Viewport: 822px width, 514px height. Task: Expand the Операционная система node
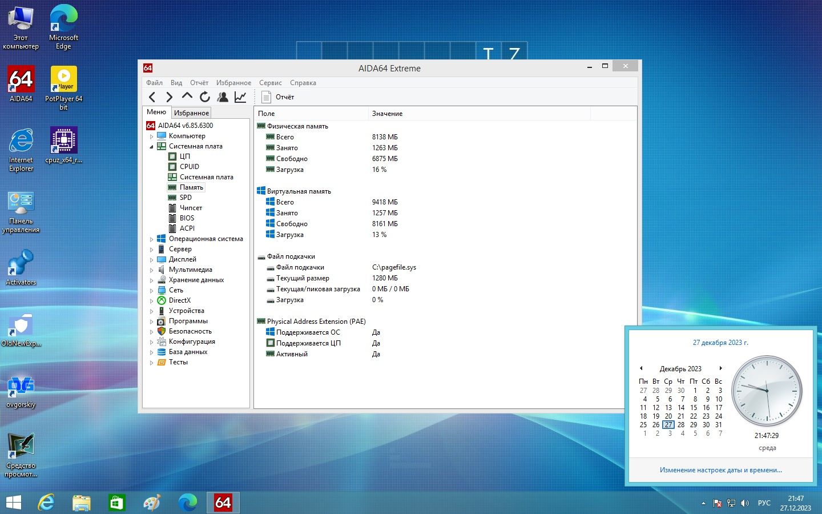(152, 239)
